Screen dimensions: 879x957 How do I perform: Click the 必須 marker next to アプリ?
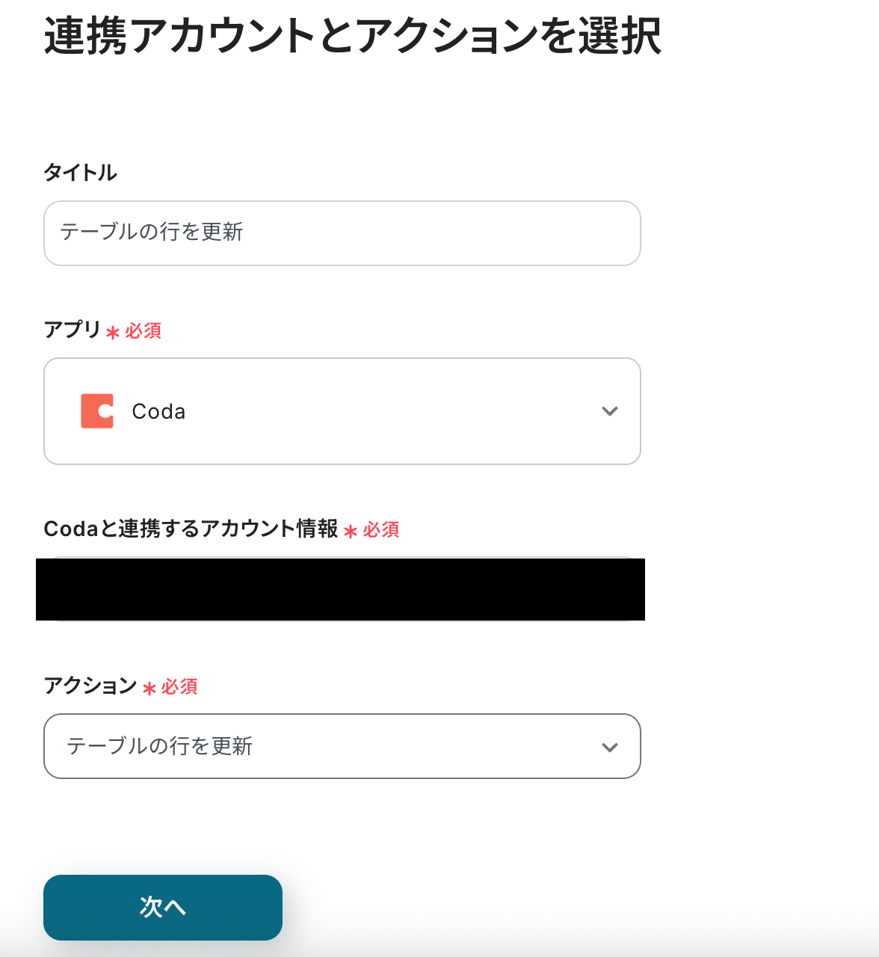144,331
